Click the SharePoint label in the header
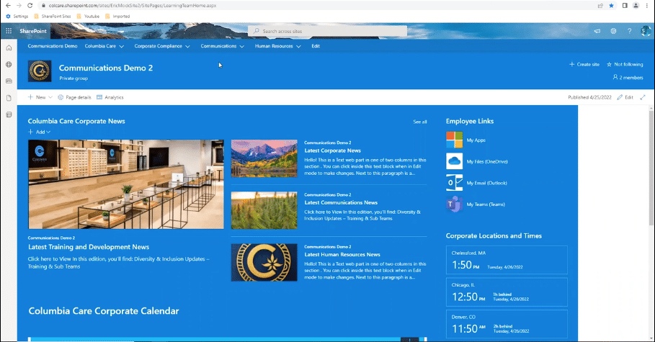This screenshot has height=342, width=655. pyautogui.click(x=33, y=31)
